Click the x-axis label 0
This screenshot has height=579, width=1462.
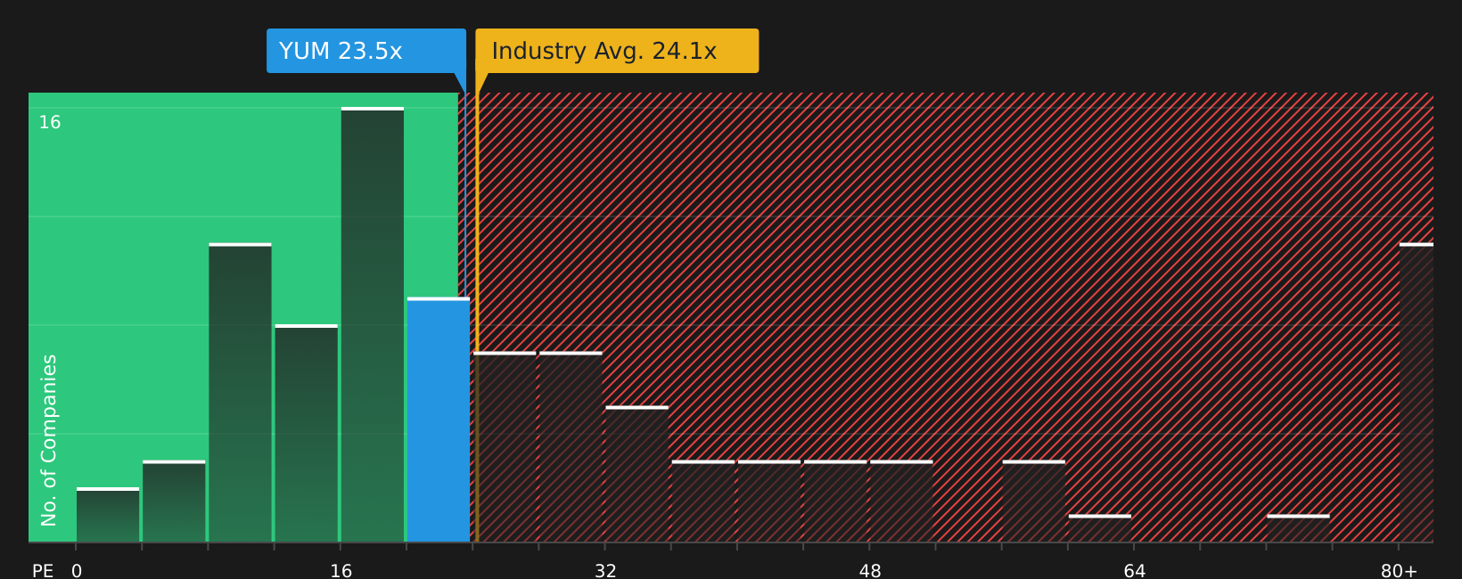coord(77,570)
